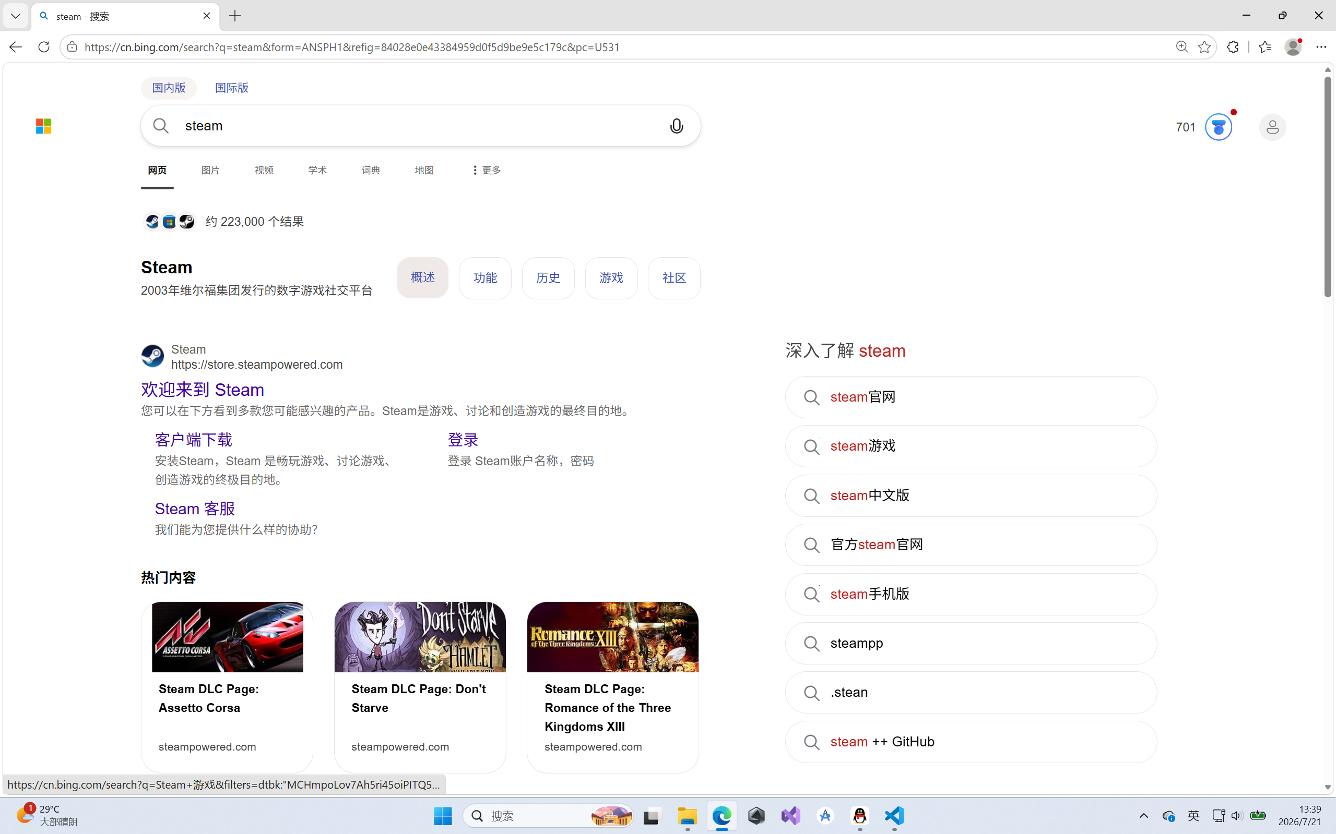
Task: Open the weather widget showing 29°C
Action: (47, 815)
